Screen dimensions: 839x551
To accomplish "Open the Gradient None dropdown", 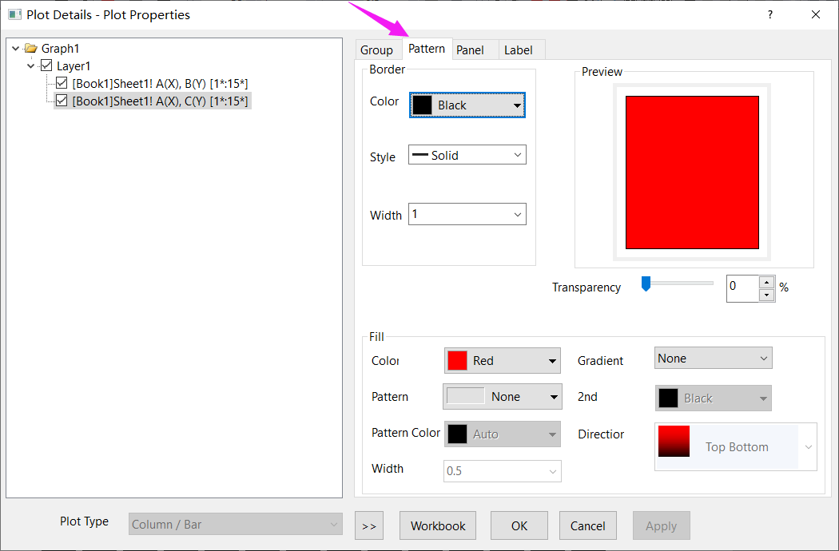I will (x=714, y=359).
